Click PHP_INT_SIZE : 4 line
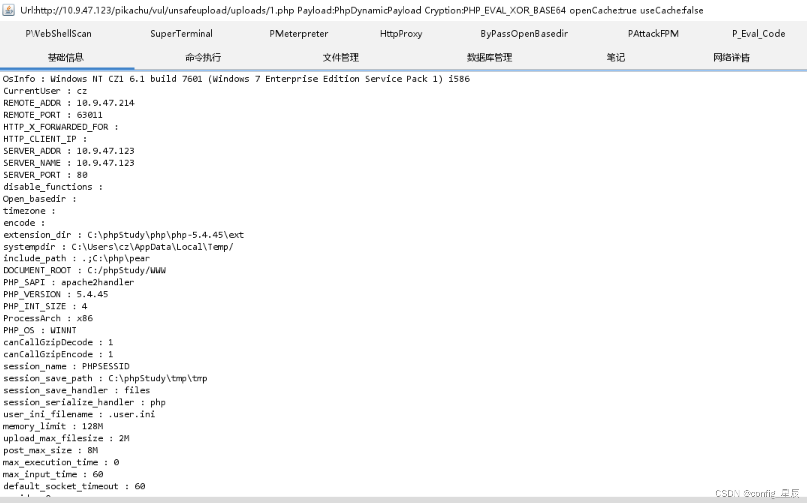Image resolution: width=807 pixels, height=503 pixels. point(45,306)
